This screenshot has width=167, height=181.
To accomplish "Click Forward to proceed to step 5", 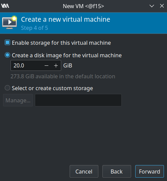I will pyautogui.click(x=149, y=172).
